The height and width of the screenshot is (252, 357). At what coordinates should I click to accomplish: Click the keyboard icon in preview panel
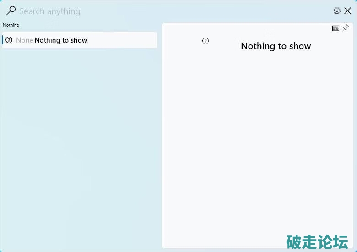click(x=335, y=28)
